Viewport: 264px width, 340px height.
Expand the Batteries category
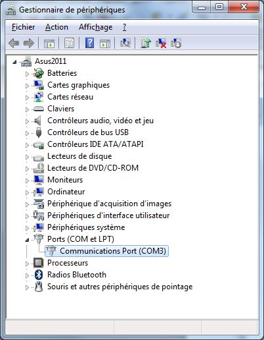point(27,74)
